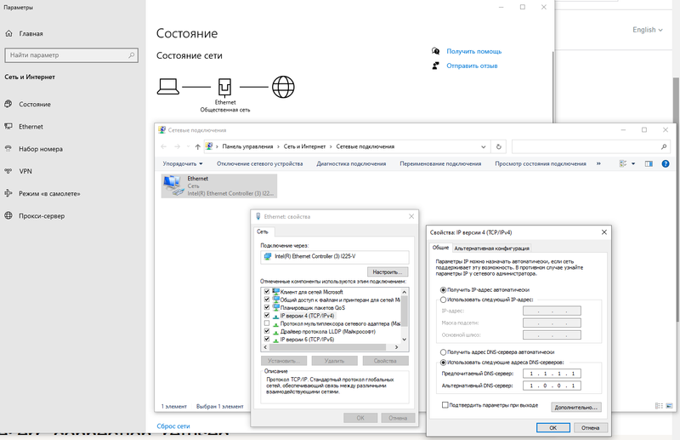Select Режим «в самолете» airplane mode icon
Image resolution: width=680 pixels, height=440 pixels.
pos(8,193)
